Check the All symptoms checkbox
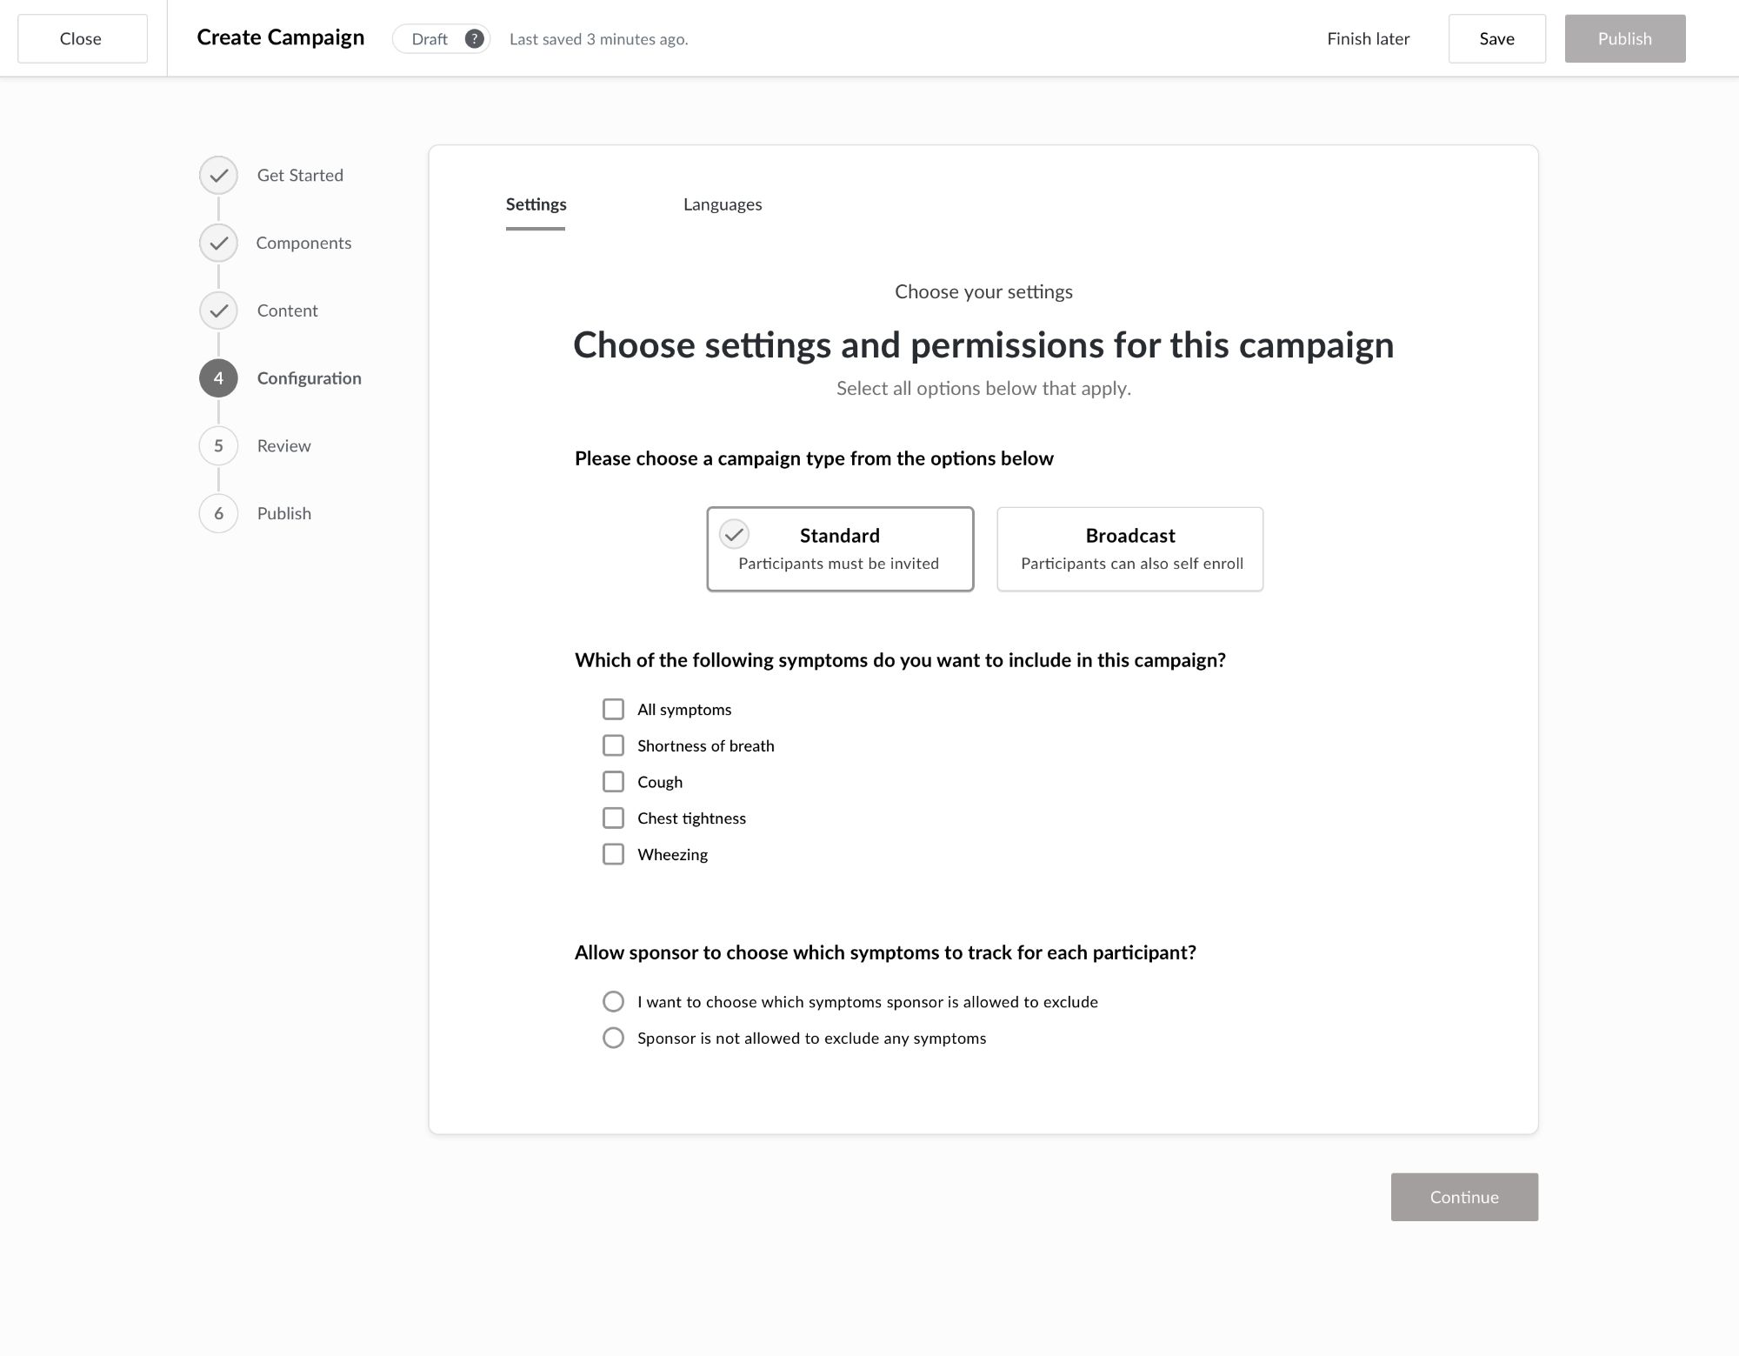1739x1356 pixels. pos(613,710)
